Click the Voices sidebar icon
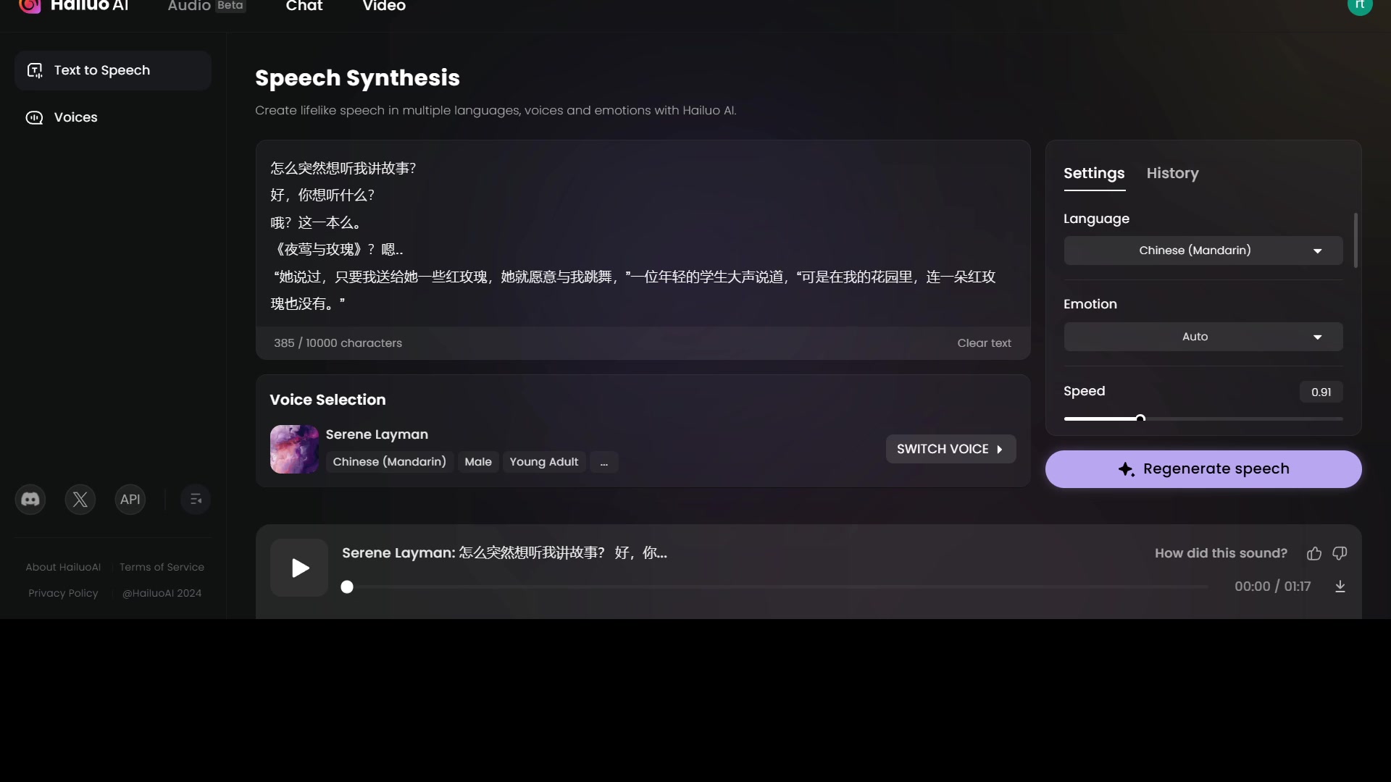Image resolution: width=1391 pixels, height=782 pixels. point(33,117)
